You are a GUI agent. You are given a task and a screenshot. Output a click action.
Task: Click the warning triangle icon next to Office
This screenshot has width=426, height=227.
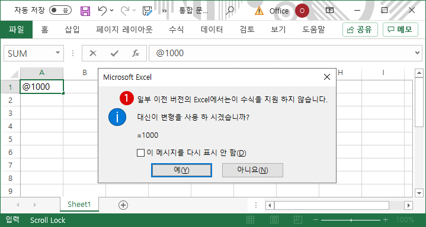click(259, 11)
